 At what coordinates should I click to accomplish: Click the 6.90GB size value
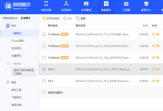pos(144,34)
